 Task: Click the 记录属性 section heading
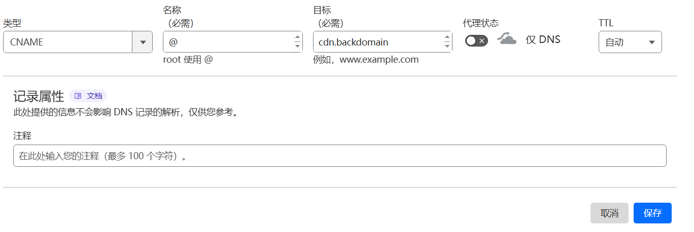[x=39, y=96]
